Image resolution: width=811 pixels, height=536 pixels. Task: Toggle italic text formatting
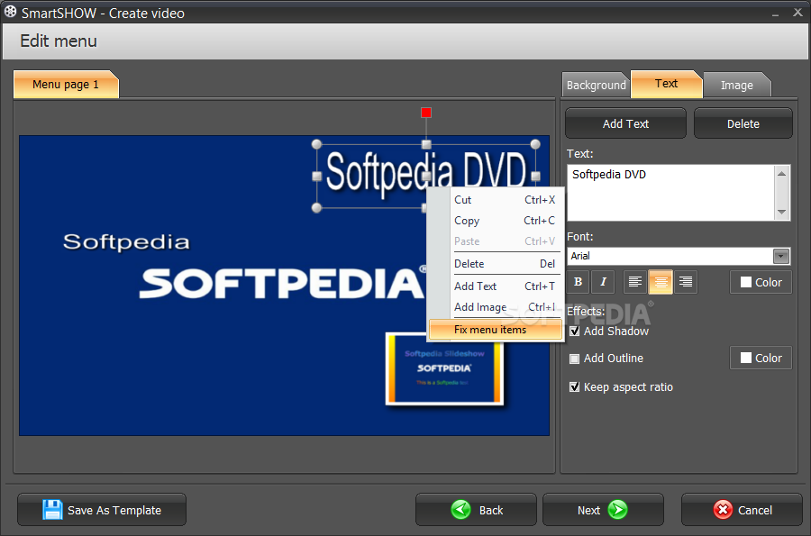click(x=603, y=282)
